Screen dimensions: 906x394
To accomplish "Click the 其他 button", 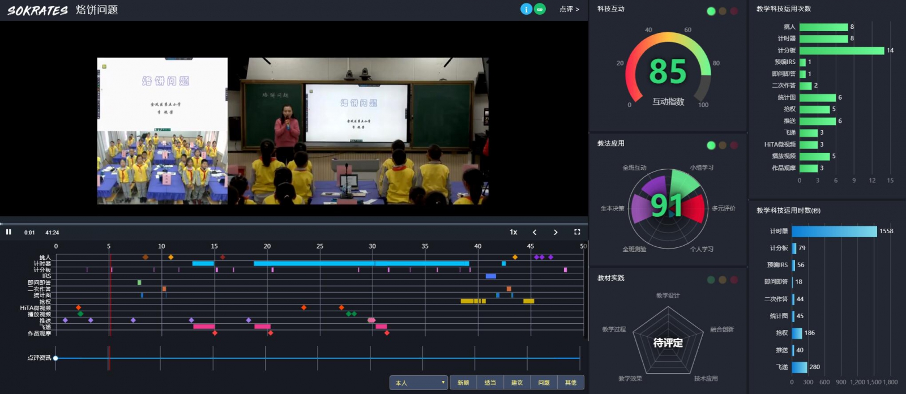I will point(571,383).
